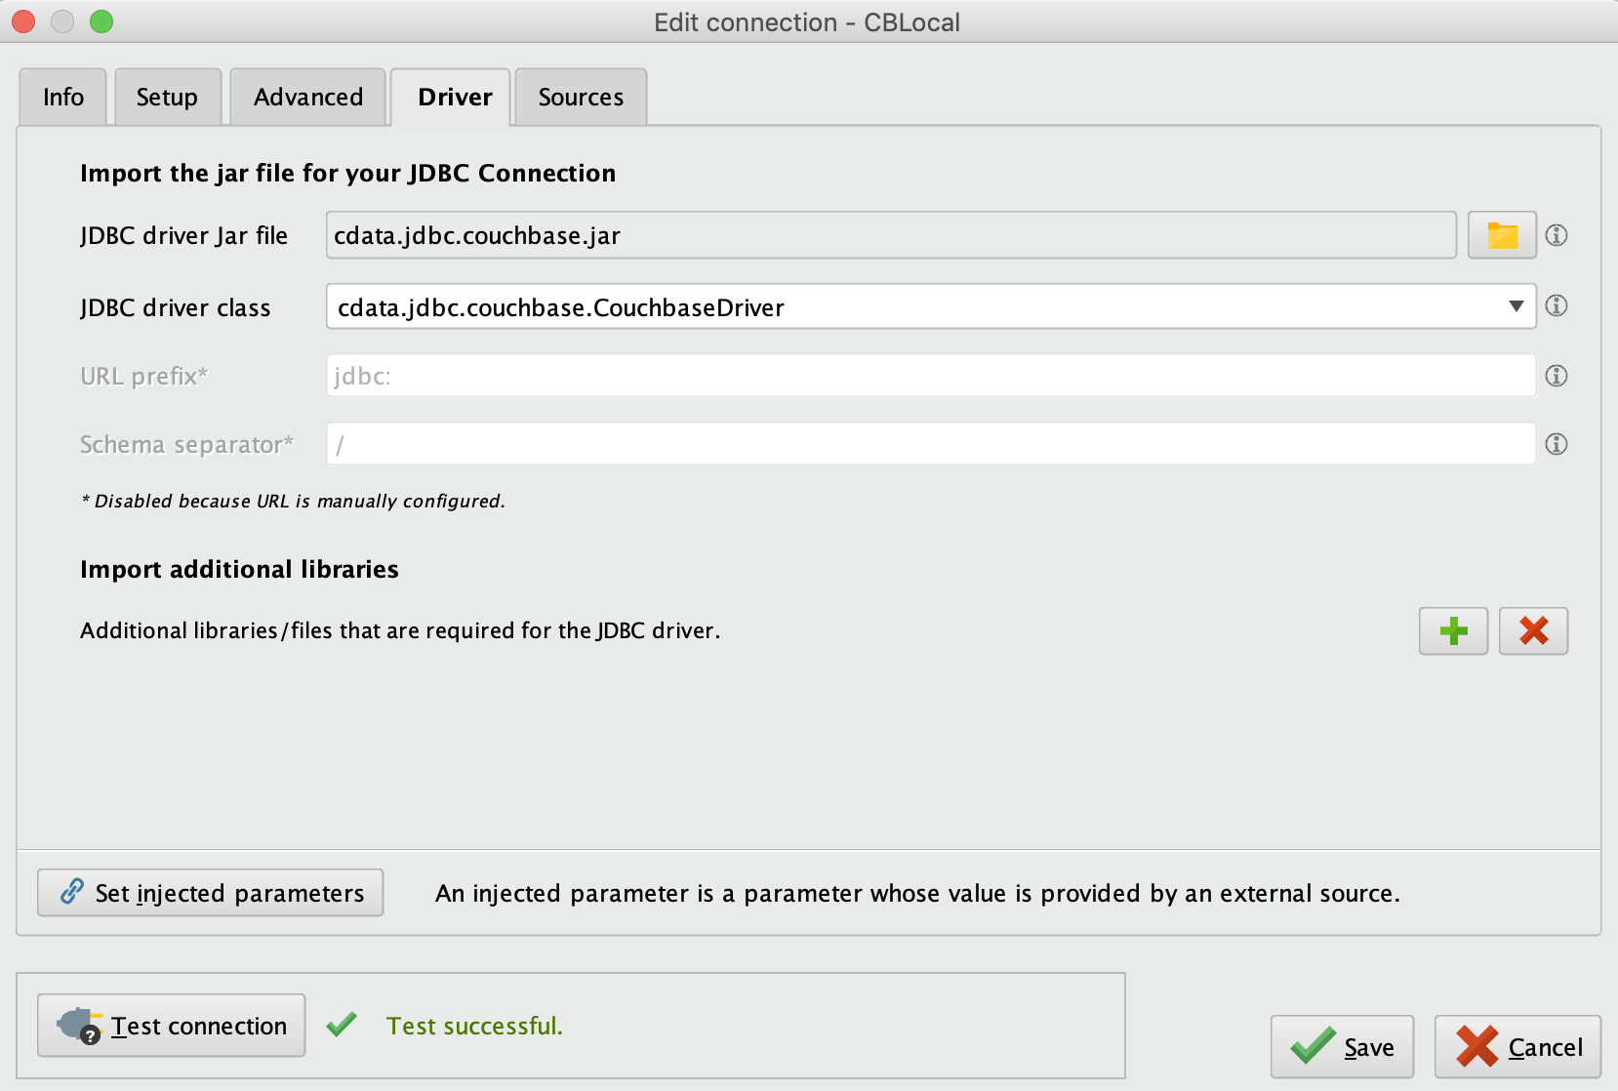Open the Setup tab
This screenshot has height=1091, width=1618.
pos(167,97)
